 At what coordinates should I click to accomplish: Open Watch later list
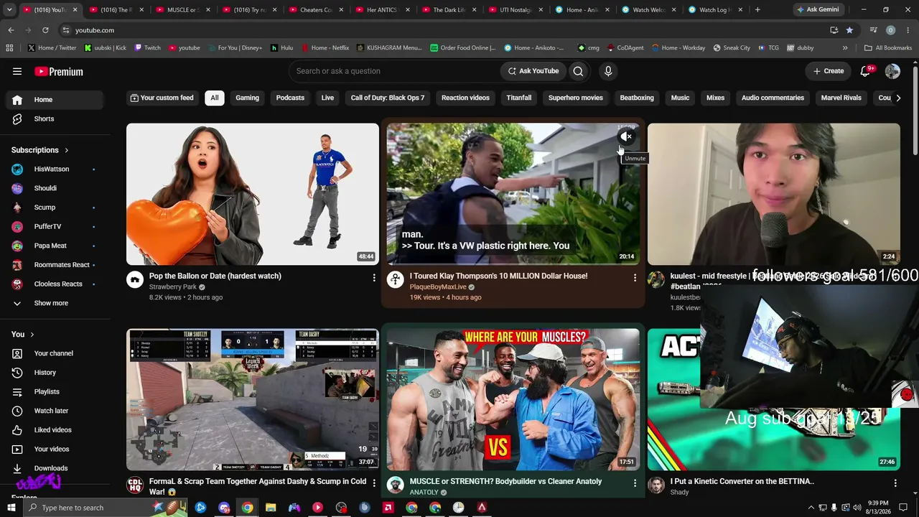coord(55,411)
